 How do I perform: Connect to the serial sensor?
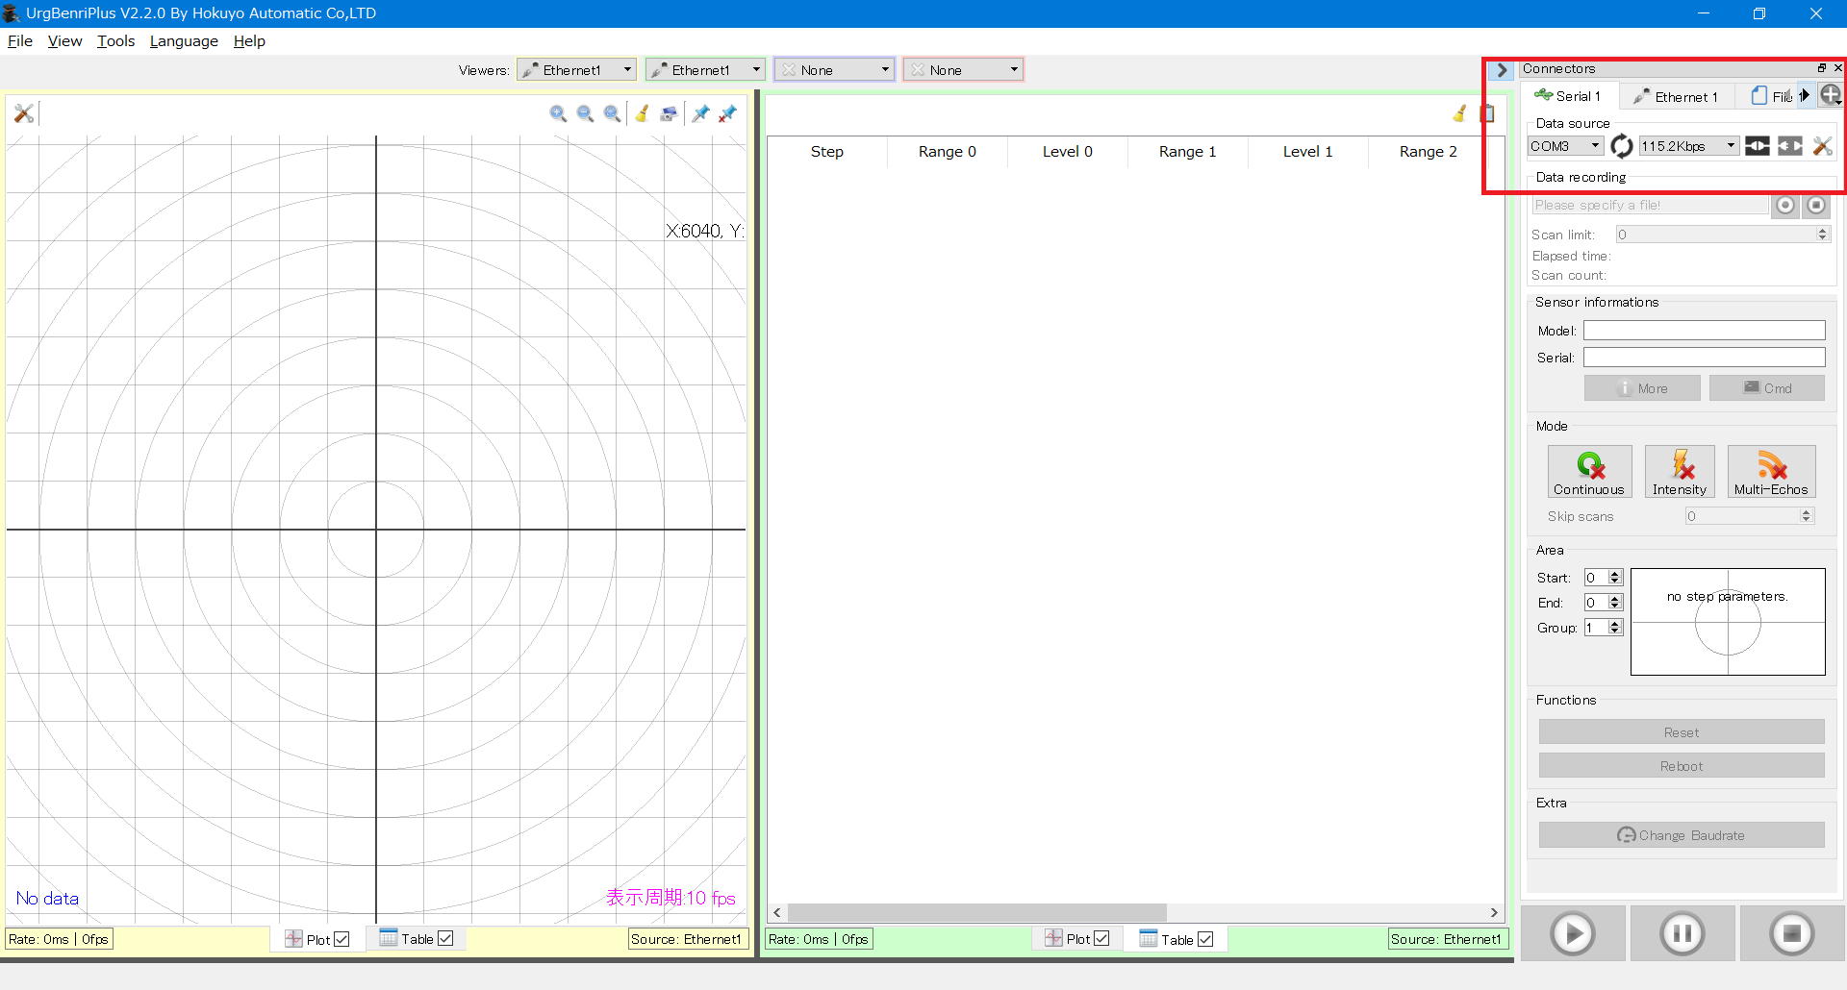(1758, 146)
